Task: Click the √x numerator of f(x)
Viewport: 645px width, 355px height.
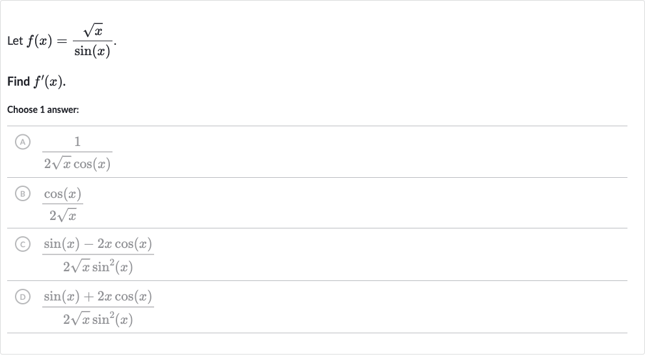Action: 92,31
